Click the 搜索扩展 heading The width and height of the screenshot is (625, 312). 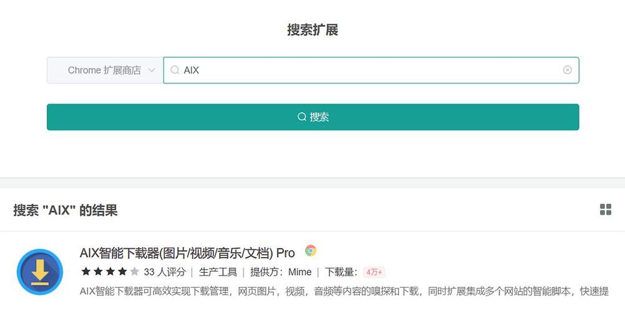pyautogui.click(x=313, y=30)
